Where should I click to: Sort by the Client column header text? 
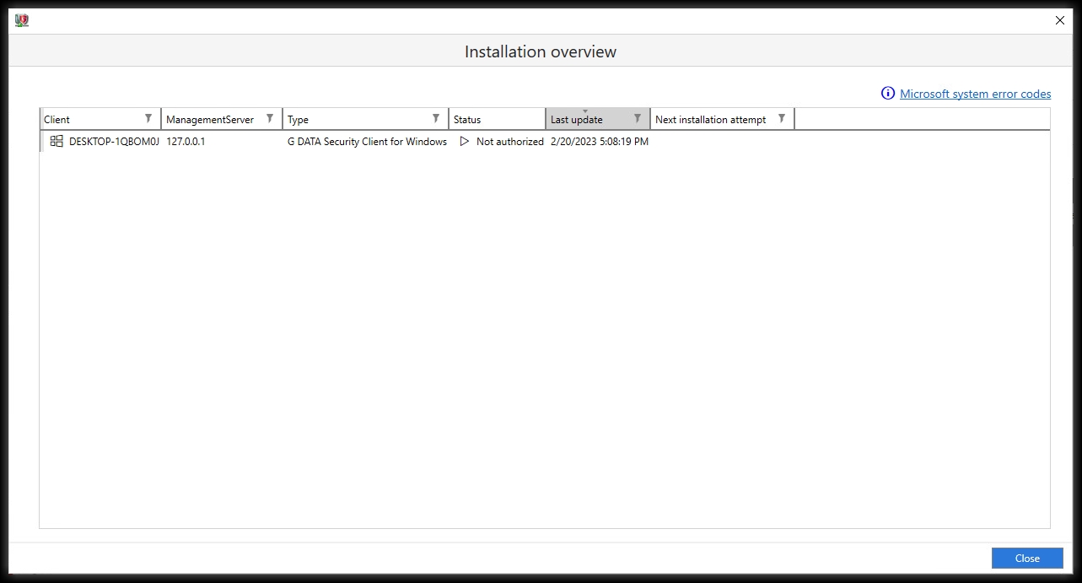pos(57,120)
